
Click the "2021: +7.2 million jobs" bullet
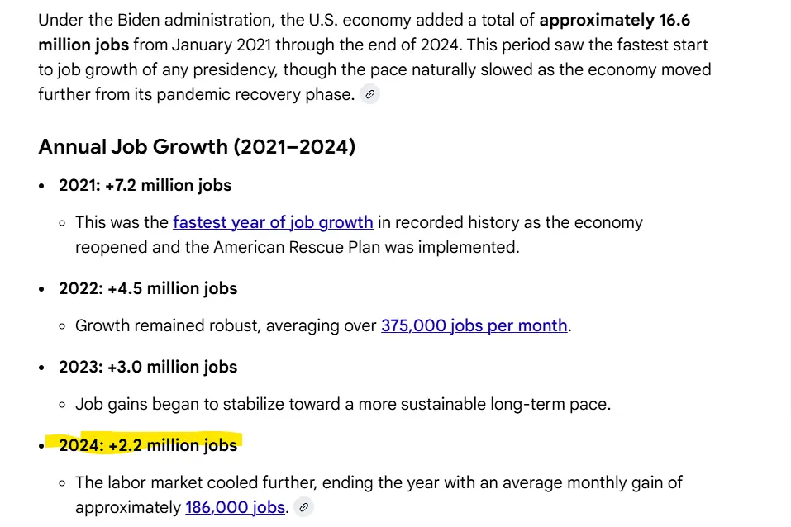[145, 185]
